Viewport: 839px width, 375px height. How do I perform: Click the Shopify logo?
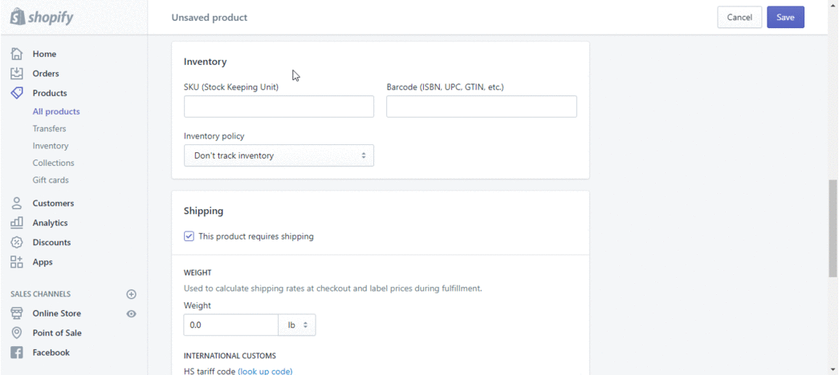tap(41, 17)
